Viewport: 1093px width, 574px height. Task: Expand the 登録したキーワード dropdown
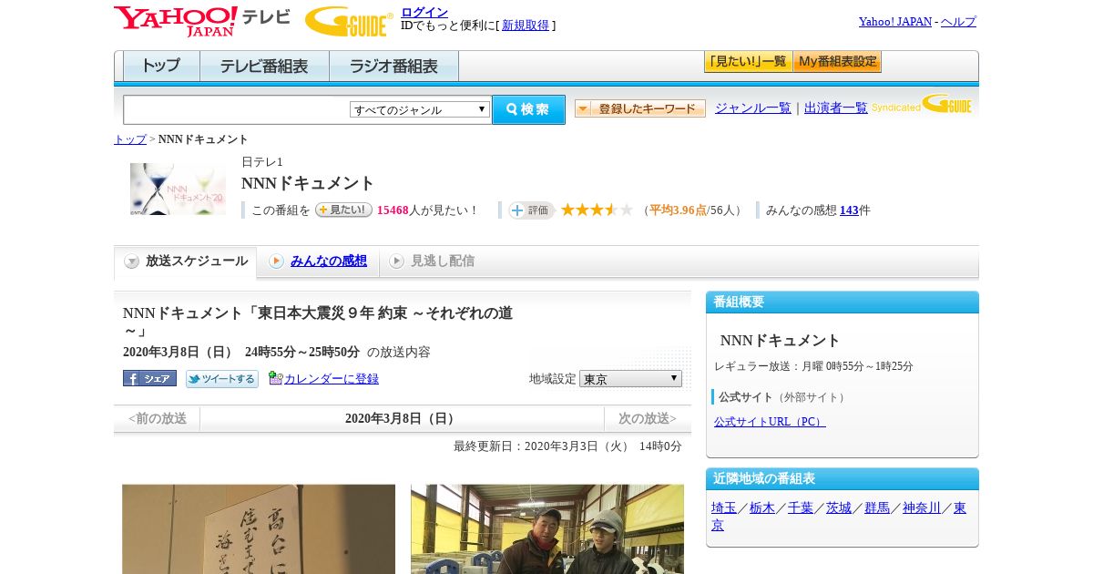coord(640,108)
